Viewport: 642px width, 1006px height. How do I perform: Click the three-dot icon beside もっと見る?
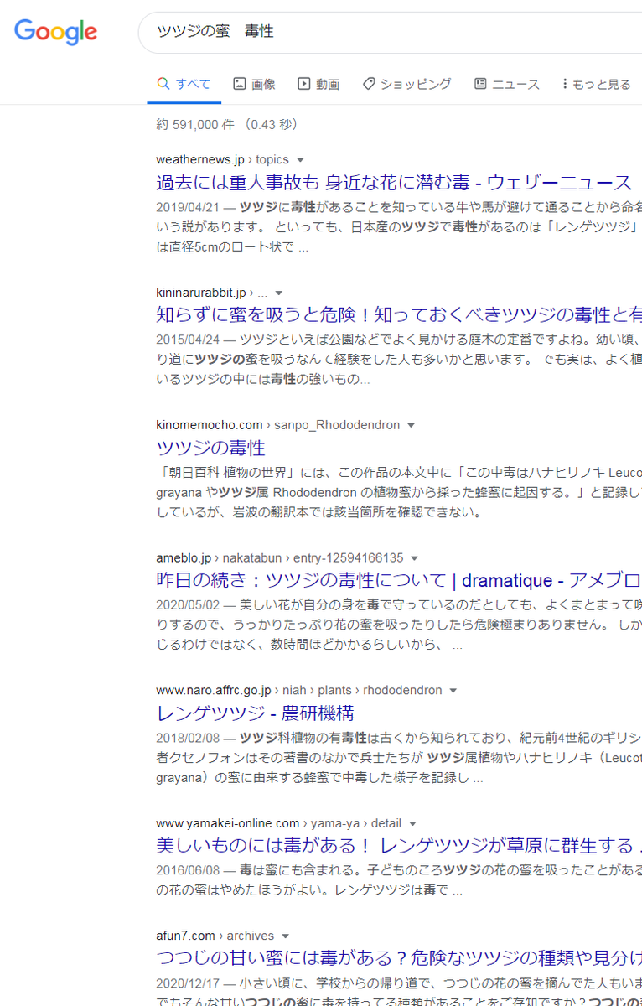pos(565,84)
